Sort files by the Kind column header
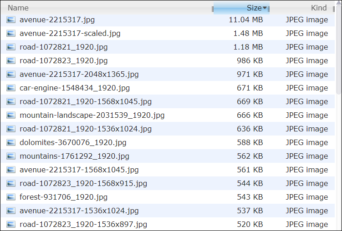 [301, 8]
